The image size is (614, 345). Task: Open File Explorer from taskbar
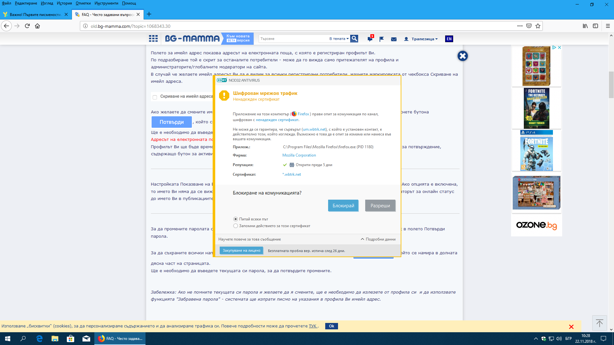(x=55, y=339)
